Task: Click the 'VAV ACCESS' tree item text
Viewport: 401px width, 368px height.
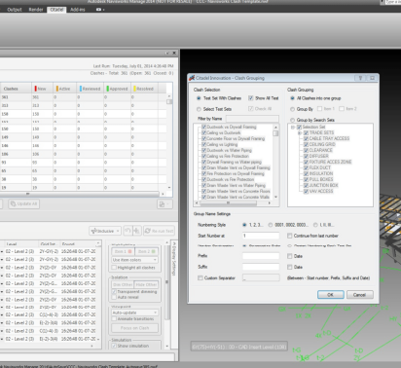Action: click(321, 191)
